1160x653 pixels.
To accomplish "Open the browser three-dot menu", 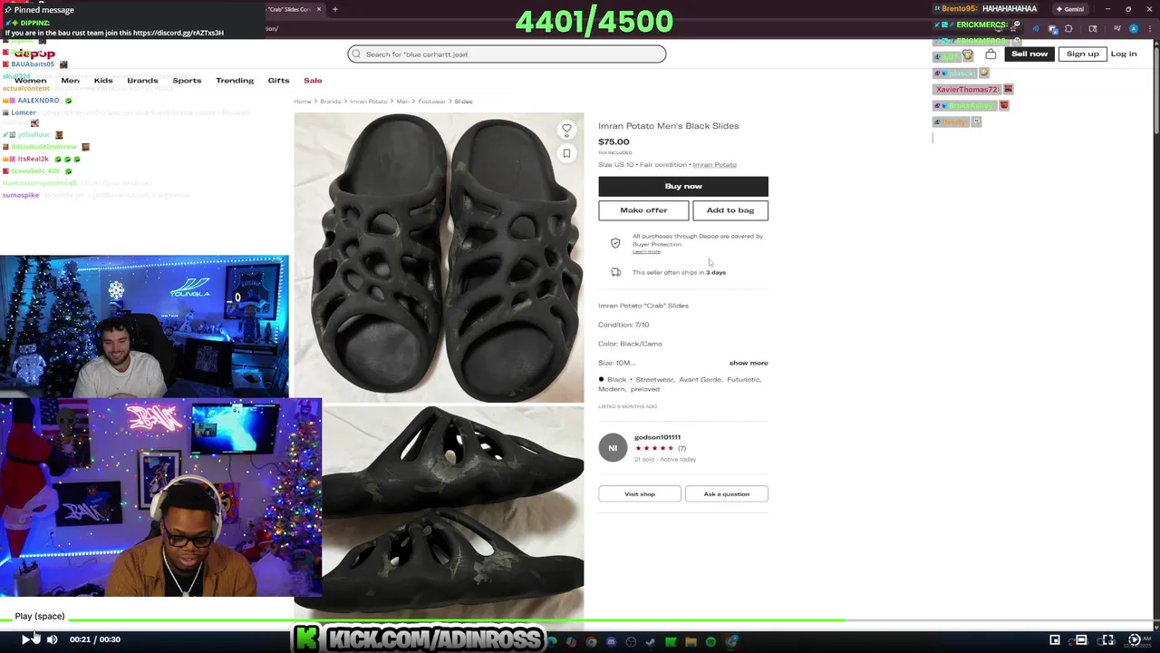I will [1148, 29].
